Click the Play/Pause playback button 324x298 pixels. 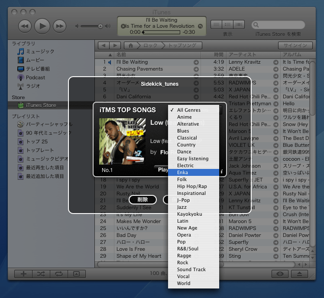(42, 26)
